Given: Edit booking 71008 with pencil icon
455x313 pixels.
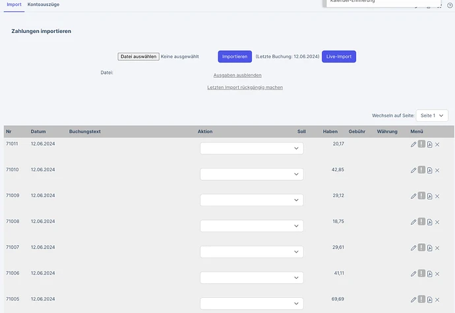Looking at the screenshot, I should (x=413, y=222).
